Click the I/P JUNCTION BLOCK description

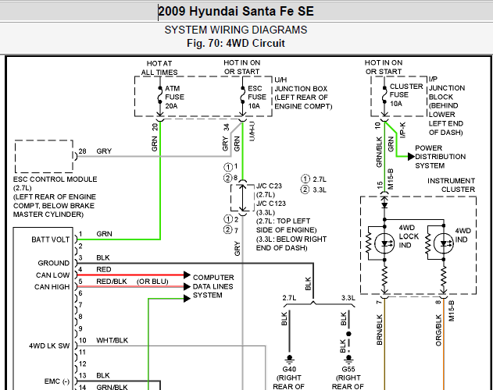(447, 106)
